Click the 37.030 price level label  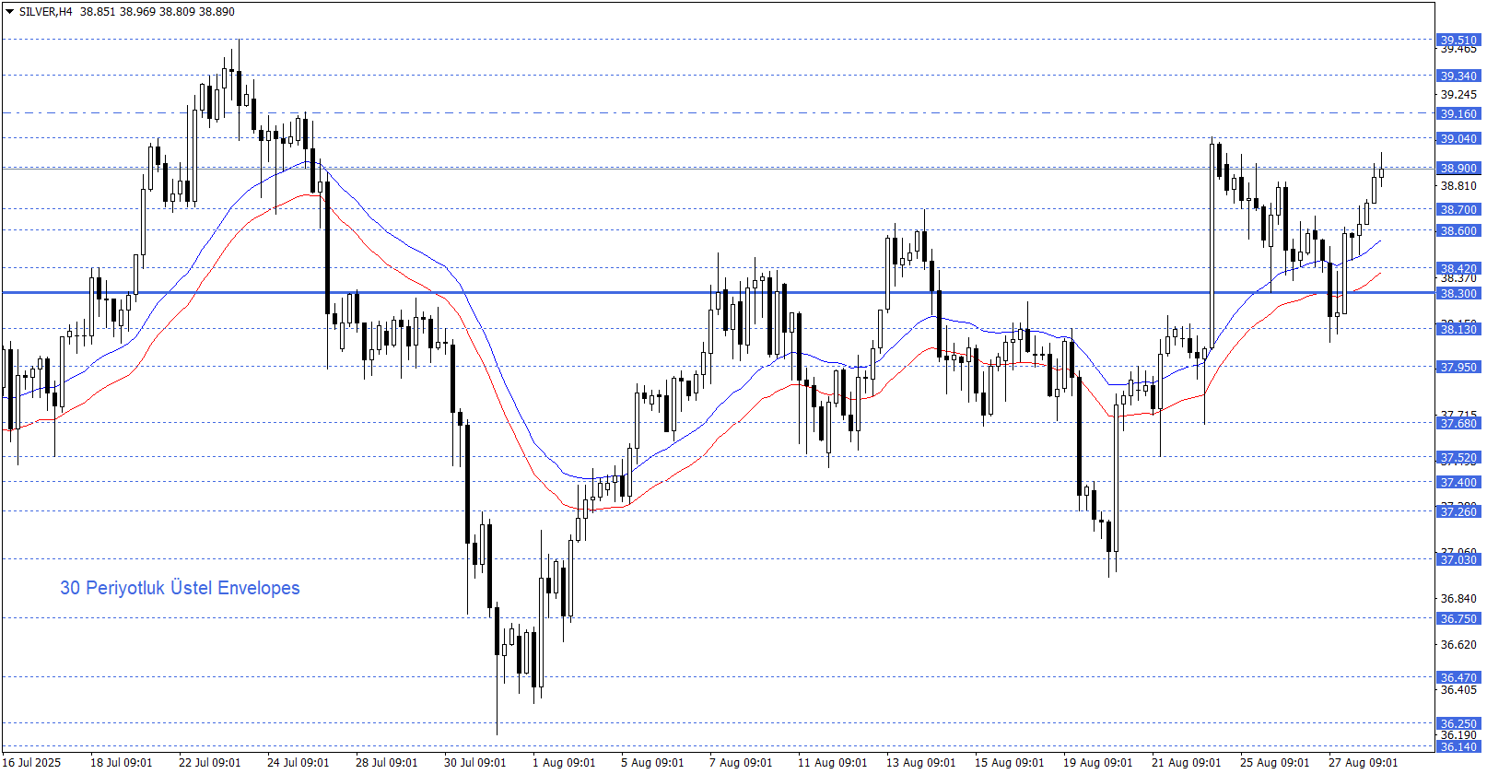coord(1458,559)
